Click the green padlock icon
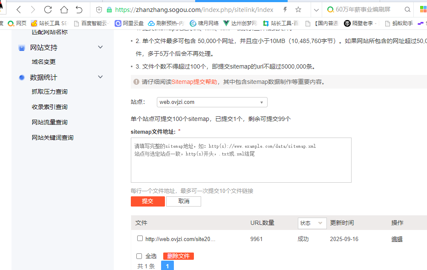 pos(109,10)
